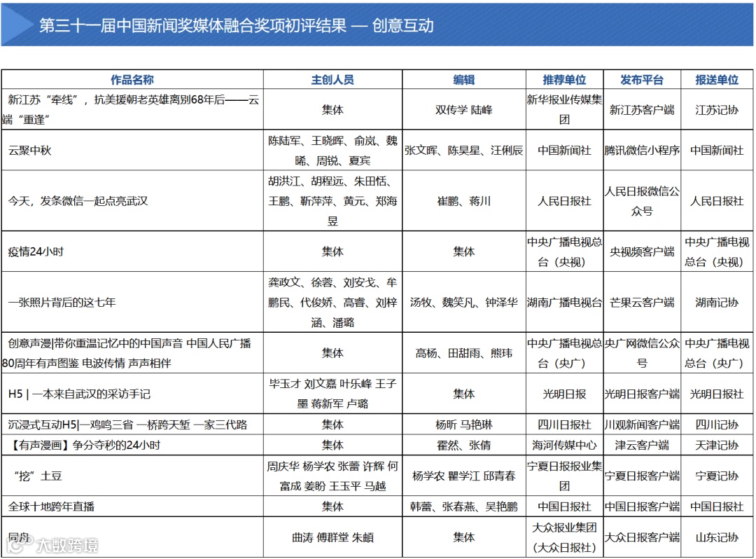Viewport: 756px width, 559px height.
Task: Click the slide title 第三十一届中国新闻奖
Action: coord(237,25)
